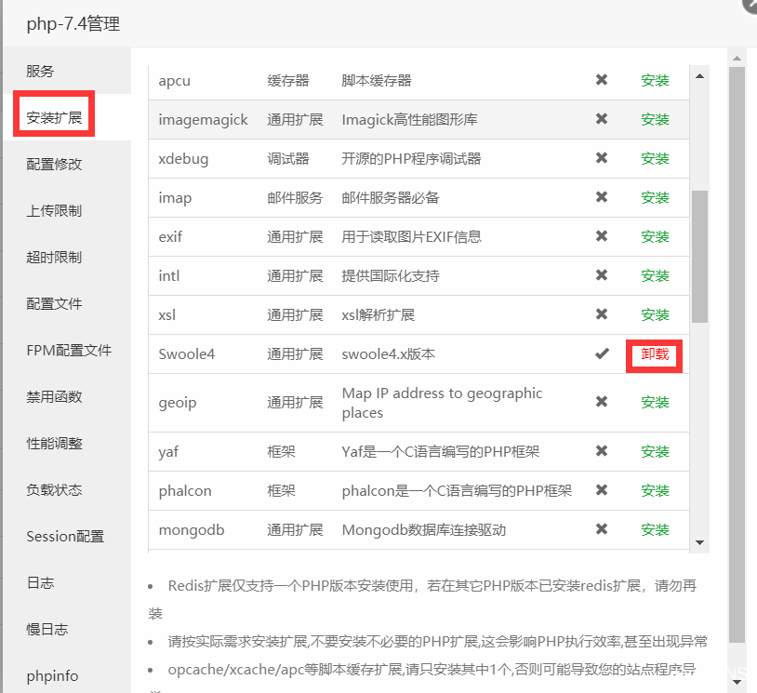
Task: Click the checkmark status icon for Swoole4
Action: (x=602, y=353)
